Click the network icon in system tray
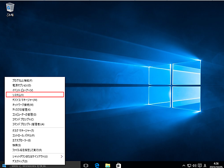This screenshot has width=224, height=168. click(189, 165)
